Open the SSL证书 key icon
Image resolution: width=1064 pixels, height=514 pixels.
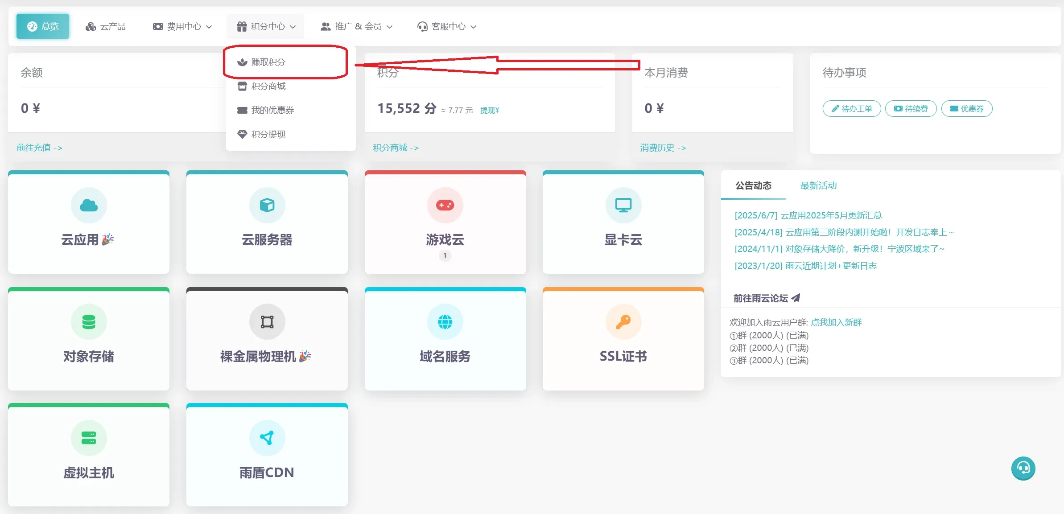(623, 321)
